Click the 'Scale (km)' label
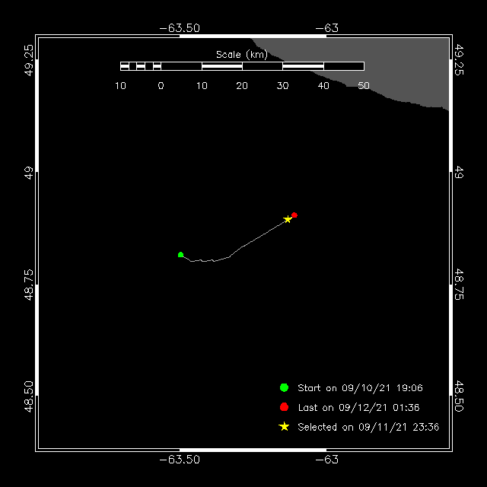 coord(242,55)
